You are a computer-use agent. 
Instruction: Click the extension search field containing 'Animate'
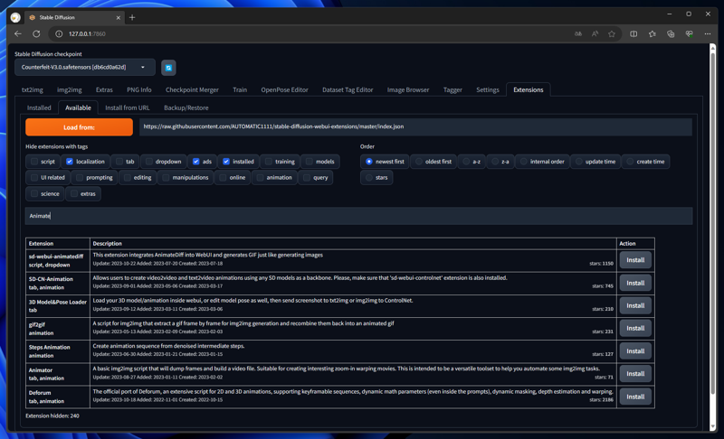click(358, 216)
